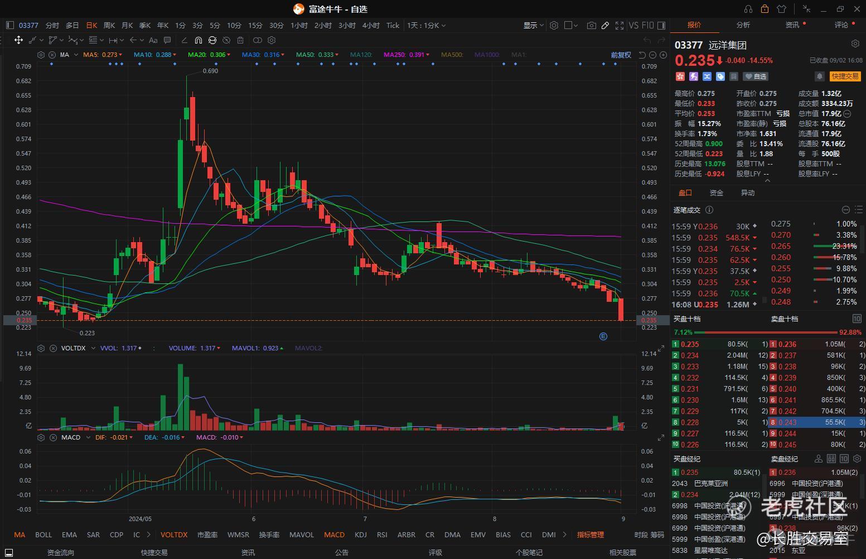Select the move/crosshair drawing tool

pyautogui.click(x=18, y=40)
